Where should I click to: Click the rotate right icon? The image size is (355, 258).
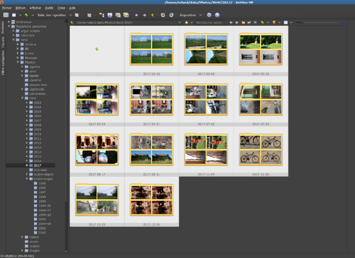[171, 15]
